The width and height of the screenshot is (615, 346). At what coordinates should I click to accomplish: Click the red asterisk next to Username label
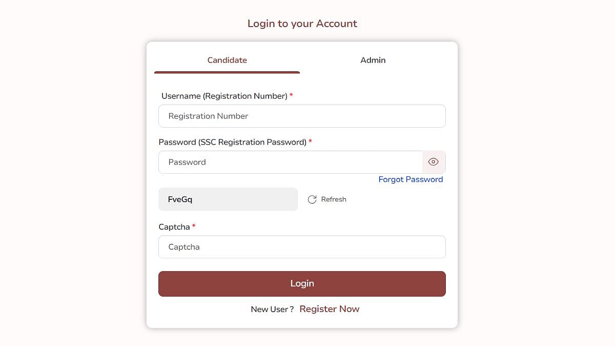coord(291,95)
